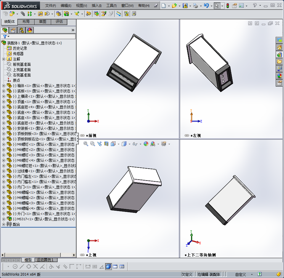Switch to the 布局 tab
The height and width of the screenshot is (278, 284).
click(26, 22)
